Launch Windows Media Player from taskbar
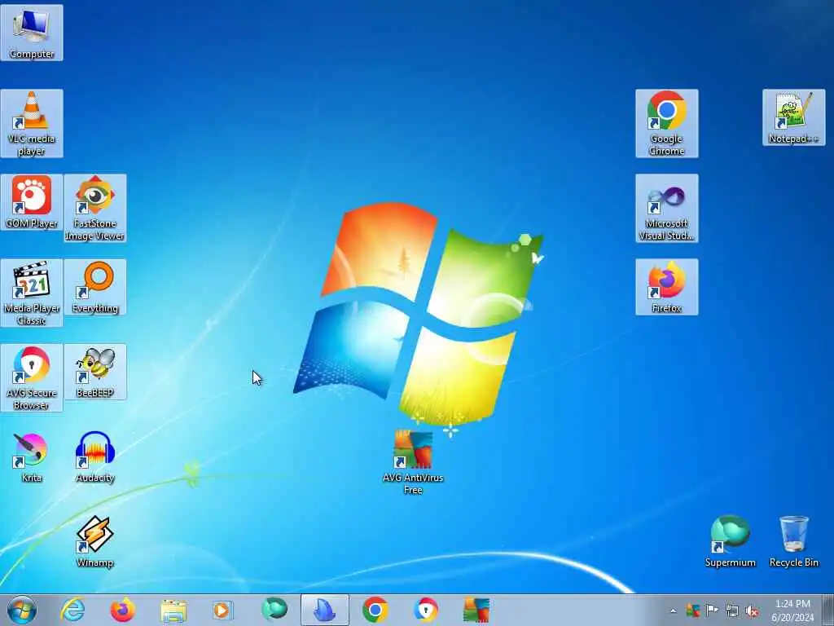This screenshot has height=626, width=834. tap(223, 610)
